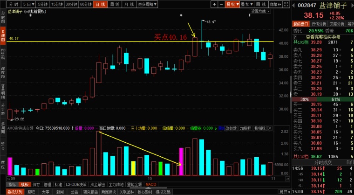This screenshot has height=195, width=354.
Task: Open 行情分析 tab in right panel
Action: (318, 24)
